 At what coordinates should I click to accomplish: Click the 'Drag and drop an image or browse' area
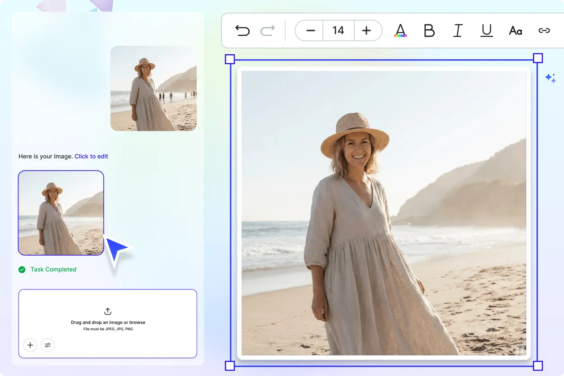[107, 322]
